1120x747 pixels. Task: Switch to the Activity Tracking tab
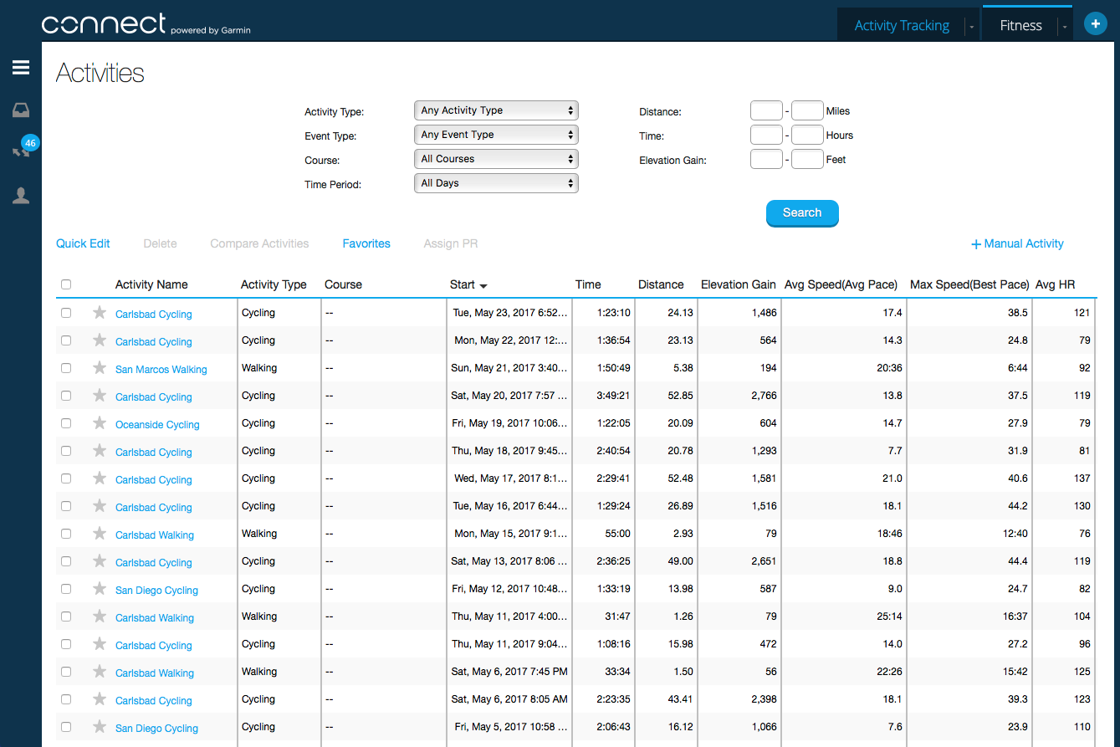coord(902,26)
